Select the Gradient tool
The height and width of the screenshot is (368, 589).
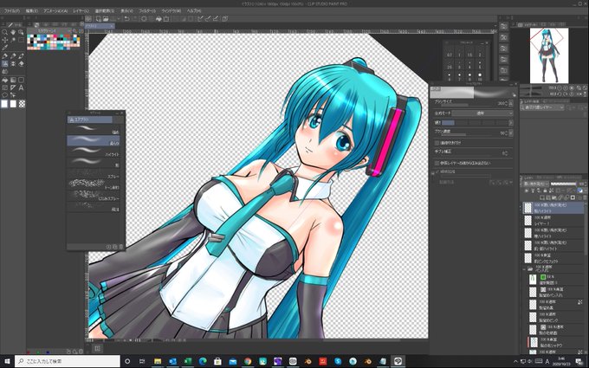coord(13,80)
